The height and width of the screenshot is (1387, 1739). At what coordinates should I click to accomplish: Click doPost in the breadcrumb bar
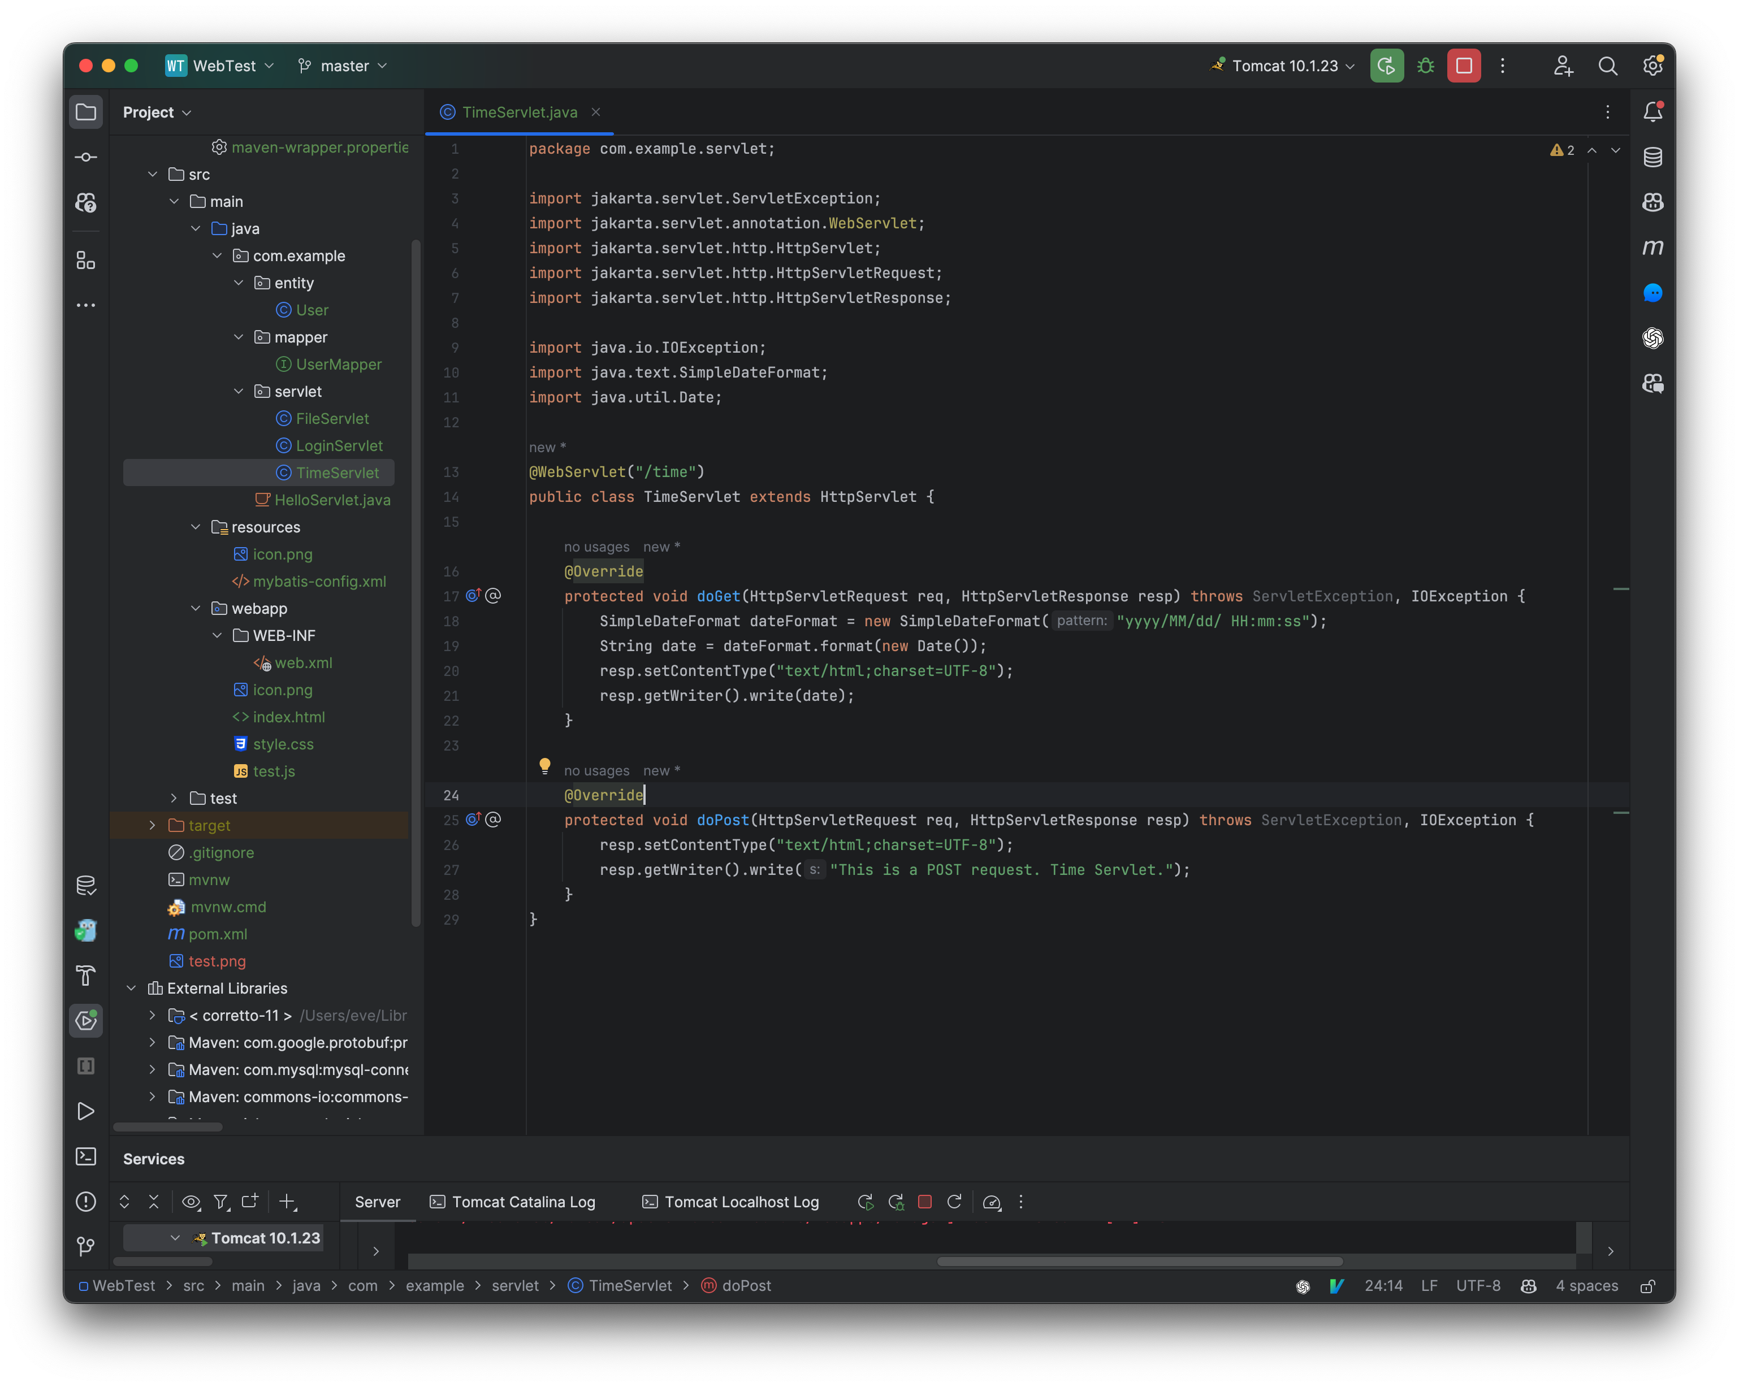745,1285
